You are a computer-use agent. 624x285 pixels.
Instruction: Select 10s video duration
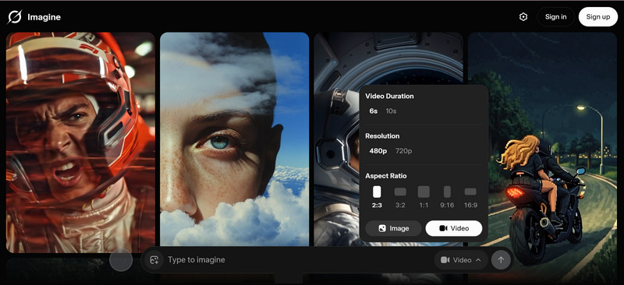point(391,111)
